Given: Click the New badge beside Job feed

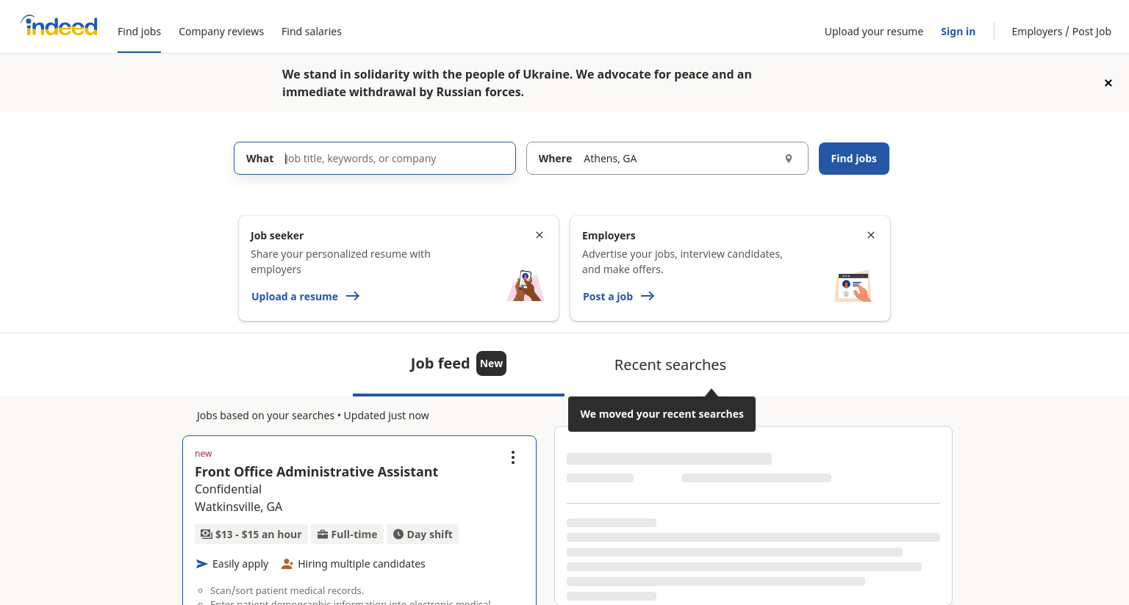Looking at the screenshot, I should 491,363.
